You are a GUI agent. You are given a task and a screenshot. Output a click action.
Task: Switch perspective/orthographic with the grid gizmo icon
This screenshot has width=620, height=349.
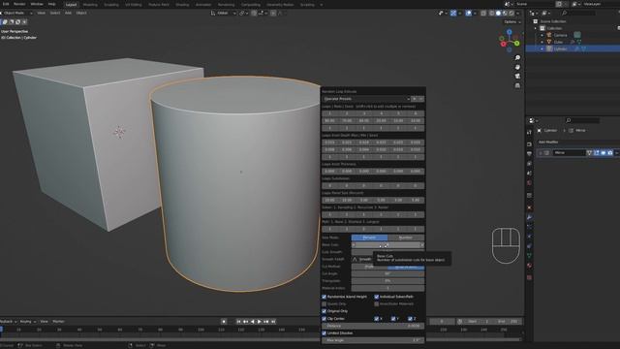pos(517,85)
